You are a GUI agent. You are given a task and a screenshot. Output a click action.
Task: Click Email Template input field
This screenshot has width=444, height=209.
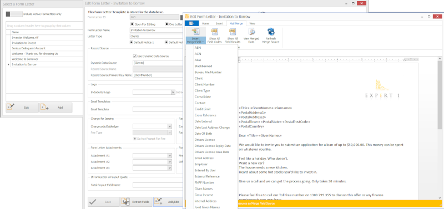[158, 109]
